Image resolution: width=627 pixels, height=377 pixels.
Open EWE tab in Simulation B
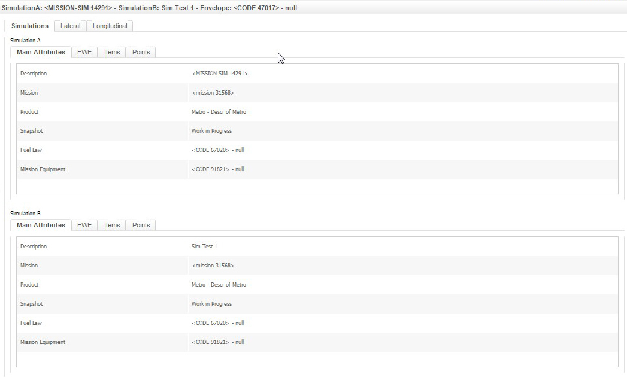pyautogui.click(x=84, y=225)
